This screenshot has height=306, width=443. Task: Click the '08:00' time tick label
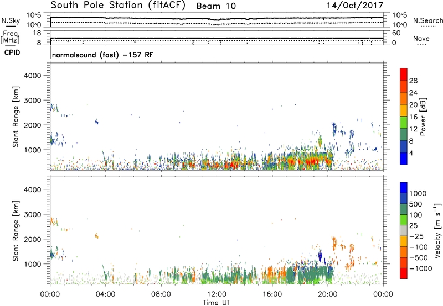click(161, 294)
